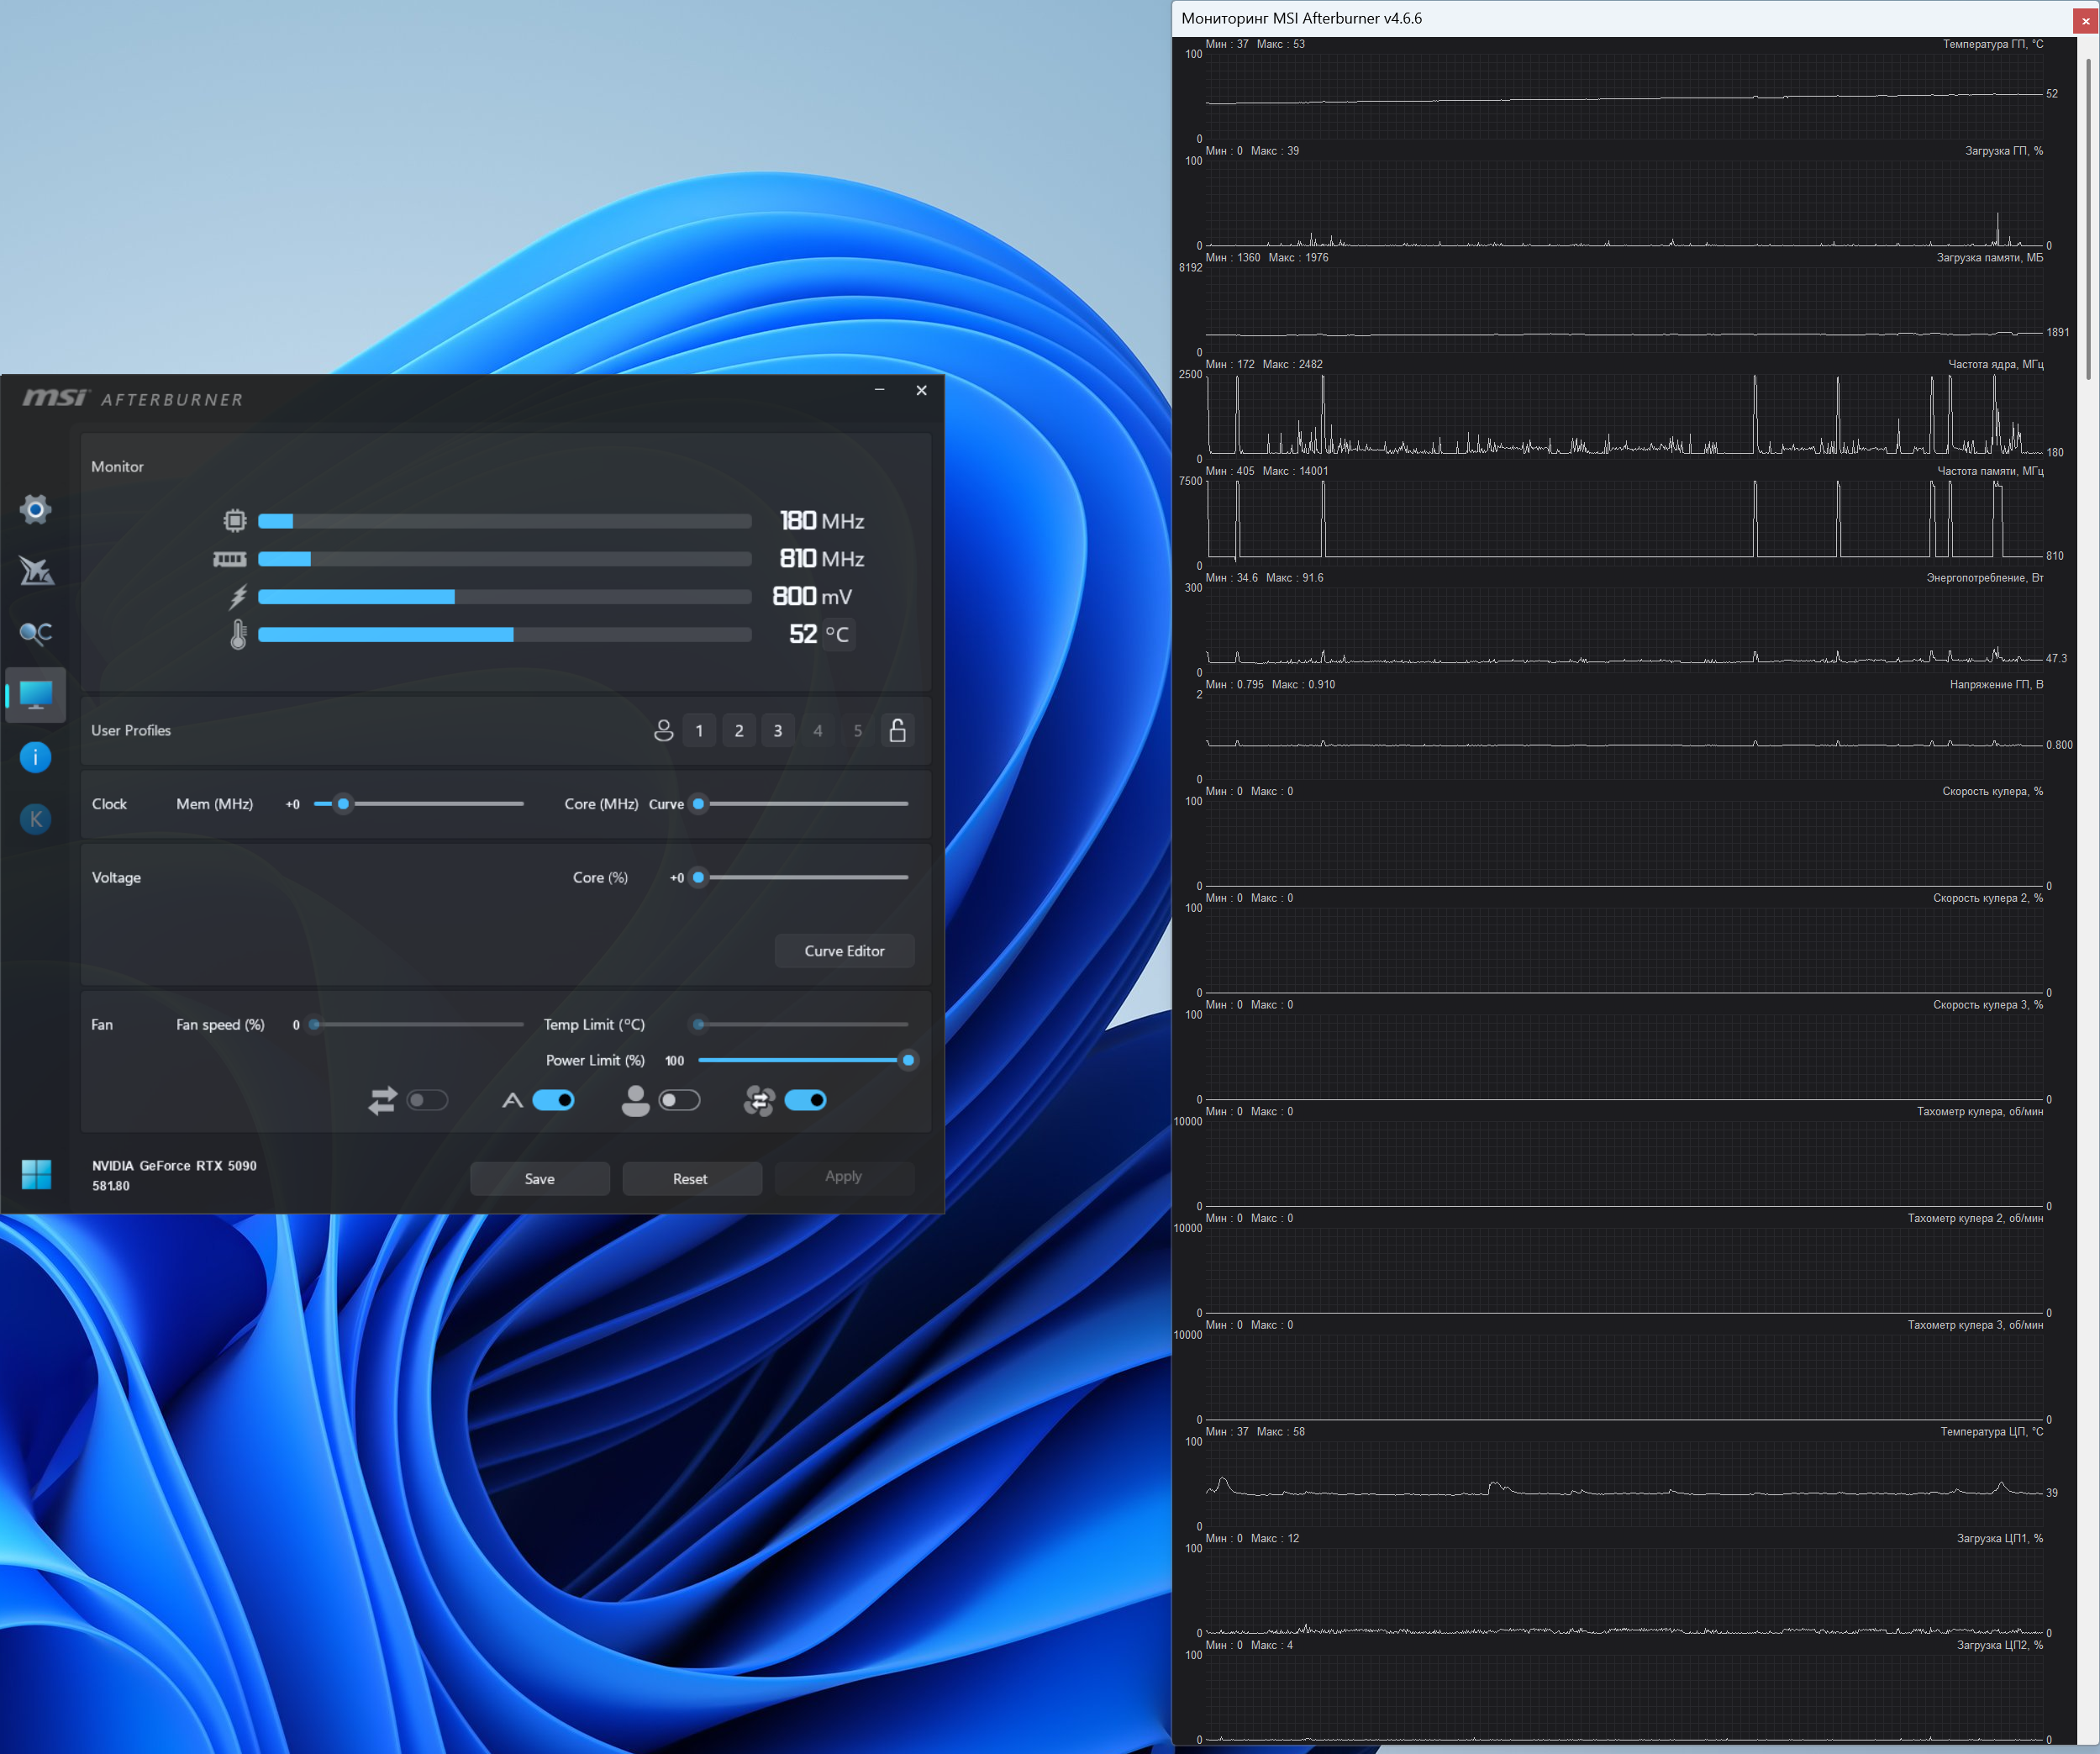Viewport: 2100px width, 1754px height.
Task: Select the monitor display sidebar icon
Action: [35, 694]
